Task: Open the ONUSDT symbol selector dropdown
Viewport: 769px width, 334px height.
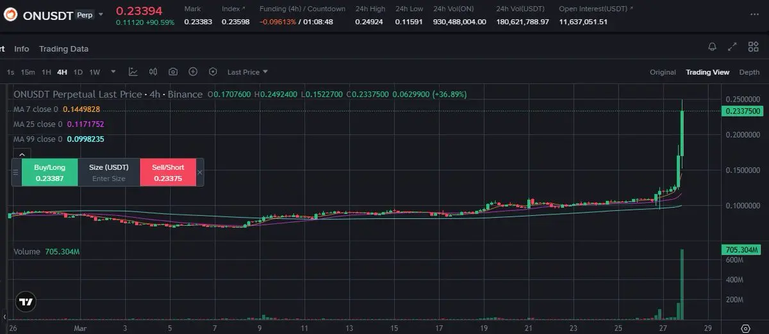Action: click(101, 14)
